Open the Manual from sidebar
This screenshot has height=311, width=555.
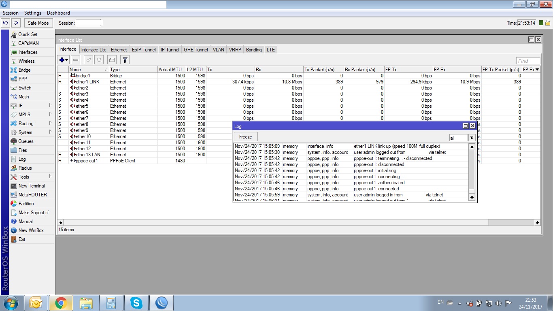click(x=25, y=222)
